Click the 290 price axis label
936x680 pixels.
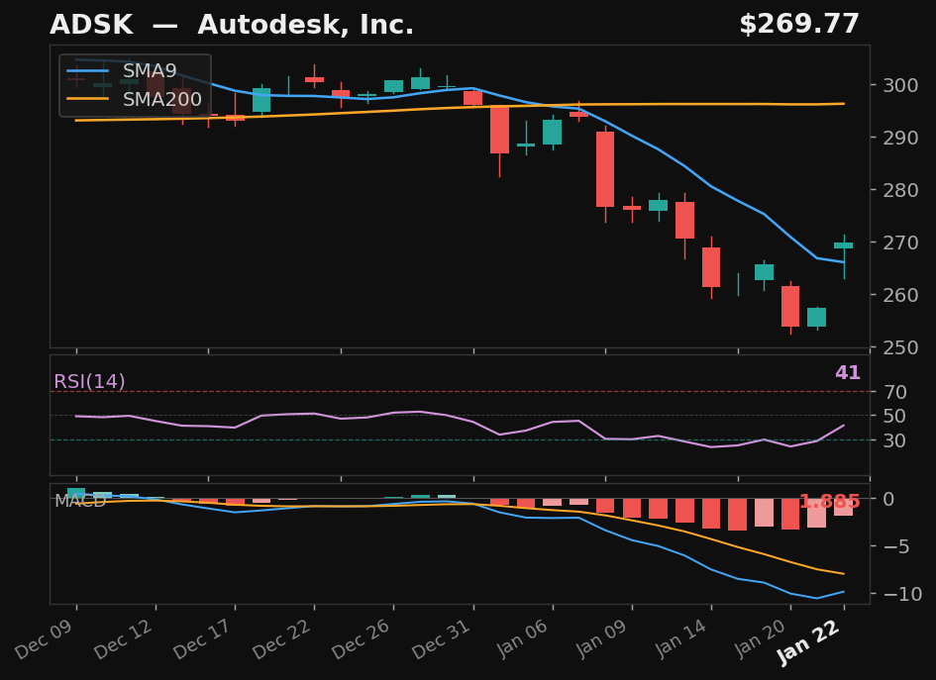(x=900, y=138)
